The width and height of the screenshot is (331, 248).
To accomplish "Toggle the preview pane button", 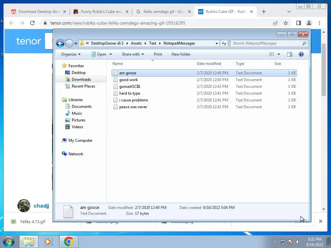I will tap(290, 54).
